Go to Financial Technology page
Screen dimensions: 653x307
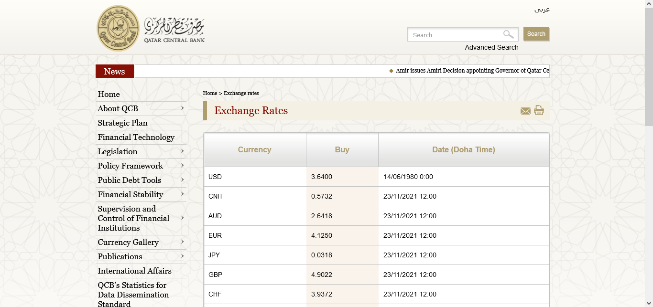[x=136, y=138]
